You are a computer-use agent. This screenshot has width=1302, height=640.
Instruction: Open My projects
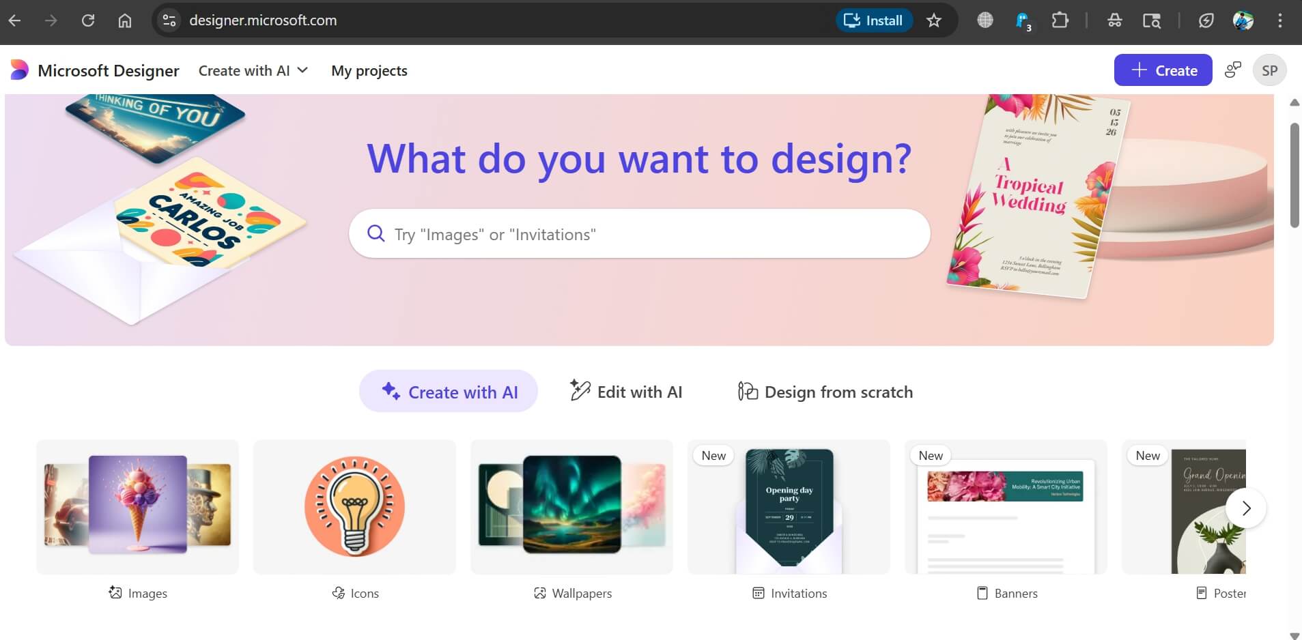[369, 70]
